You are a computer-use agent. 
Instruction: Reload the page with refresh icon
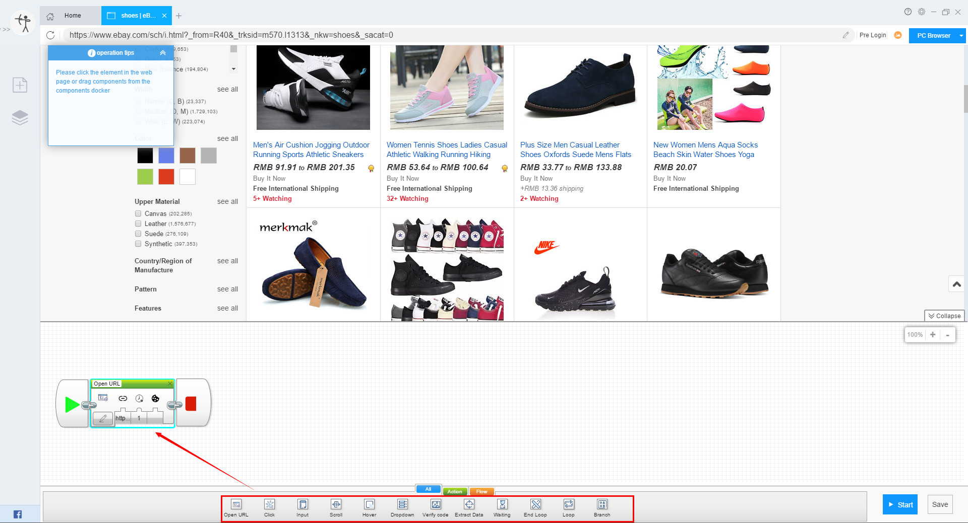[x=50, y=35]
